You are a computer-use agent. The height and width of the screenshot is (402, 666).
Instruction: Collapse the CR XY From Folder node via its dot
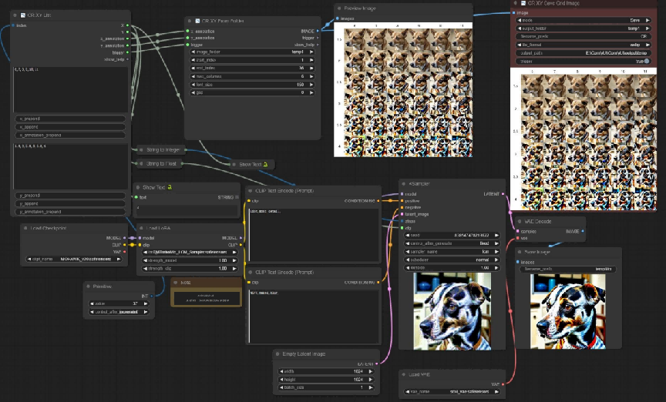[190, 21]
